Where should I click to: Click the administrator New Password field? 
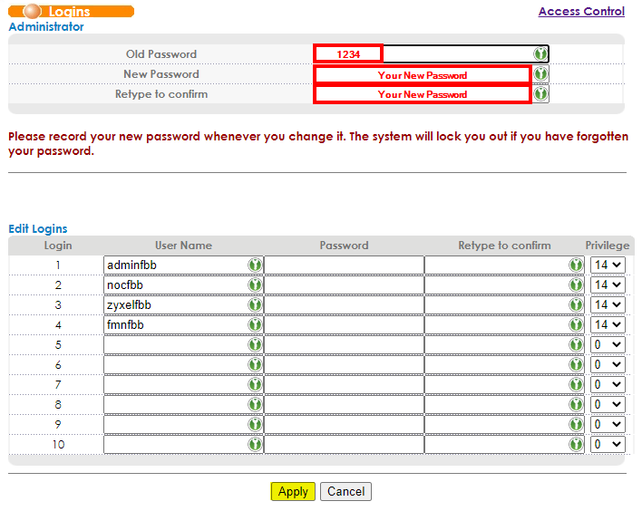tap(422, 74)
